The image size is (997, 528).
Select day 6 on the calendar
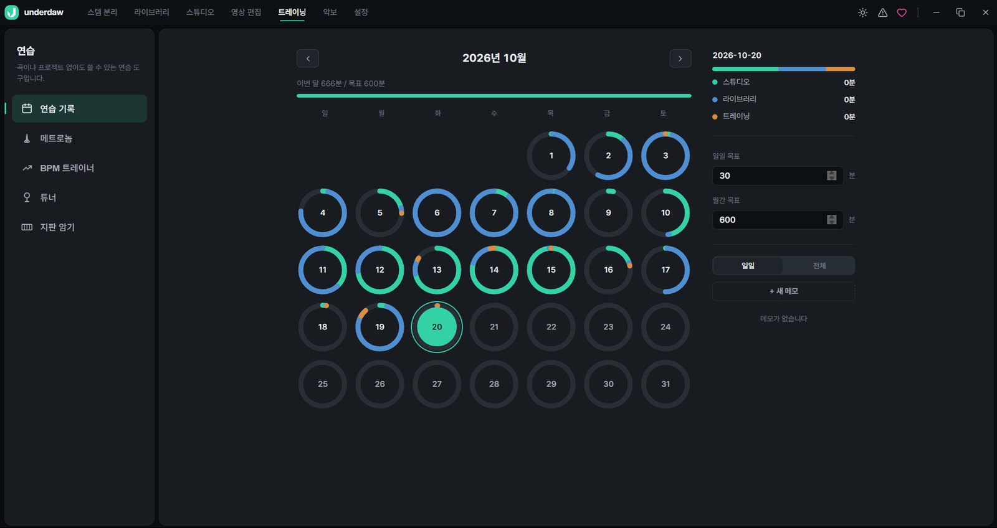click(437, 213)
